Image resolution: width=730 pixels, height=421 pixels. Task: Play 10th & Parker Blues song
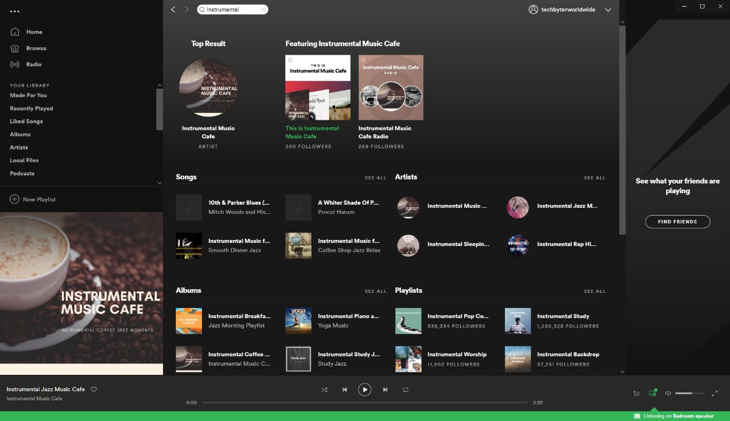click(223, 207)
